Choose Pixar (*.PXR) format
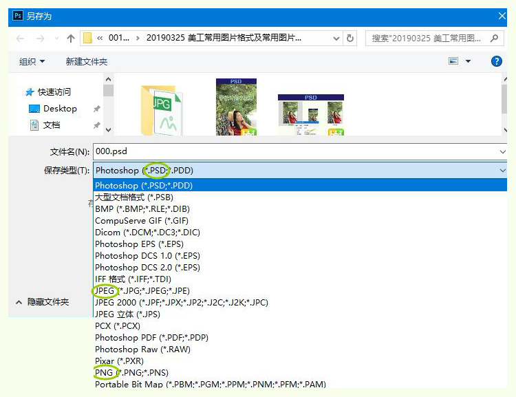The image size is (516, 397). pos(300,361)
